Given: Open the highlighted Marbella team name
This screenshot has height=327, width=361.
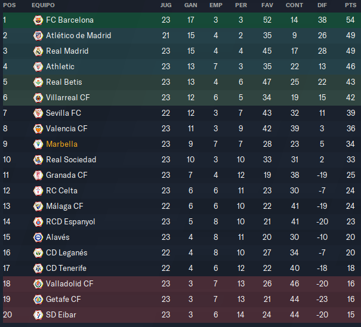Looking at the screenshot, I should [61, 144].
